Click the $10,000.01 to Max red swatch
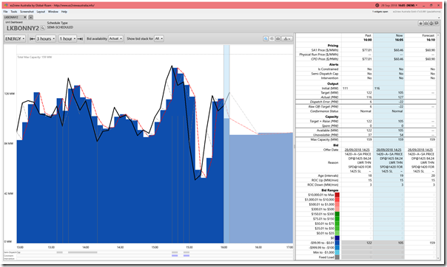This screenshot has height=267, width=447. (337, 195)
